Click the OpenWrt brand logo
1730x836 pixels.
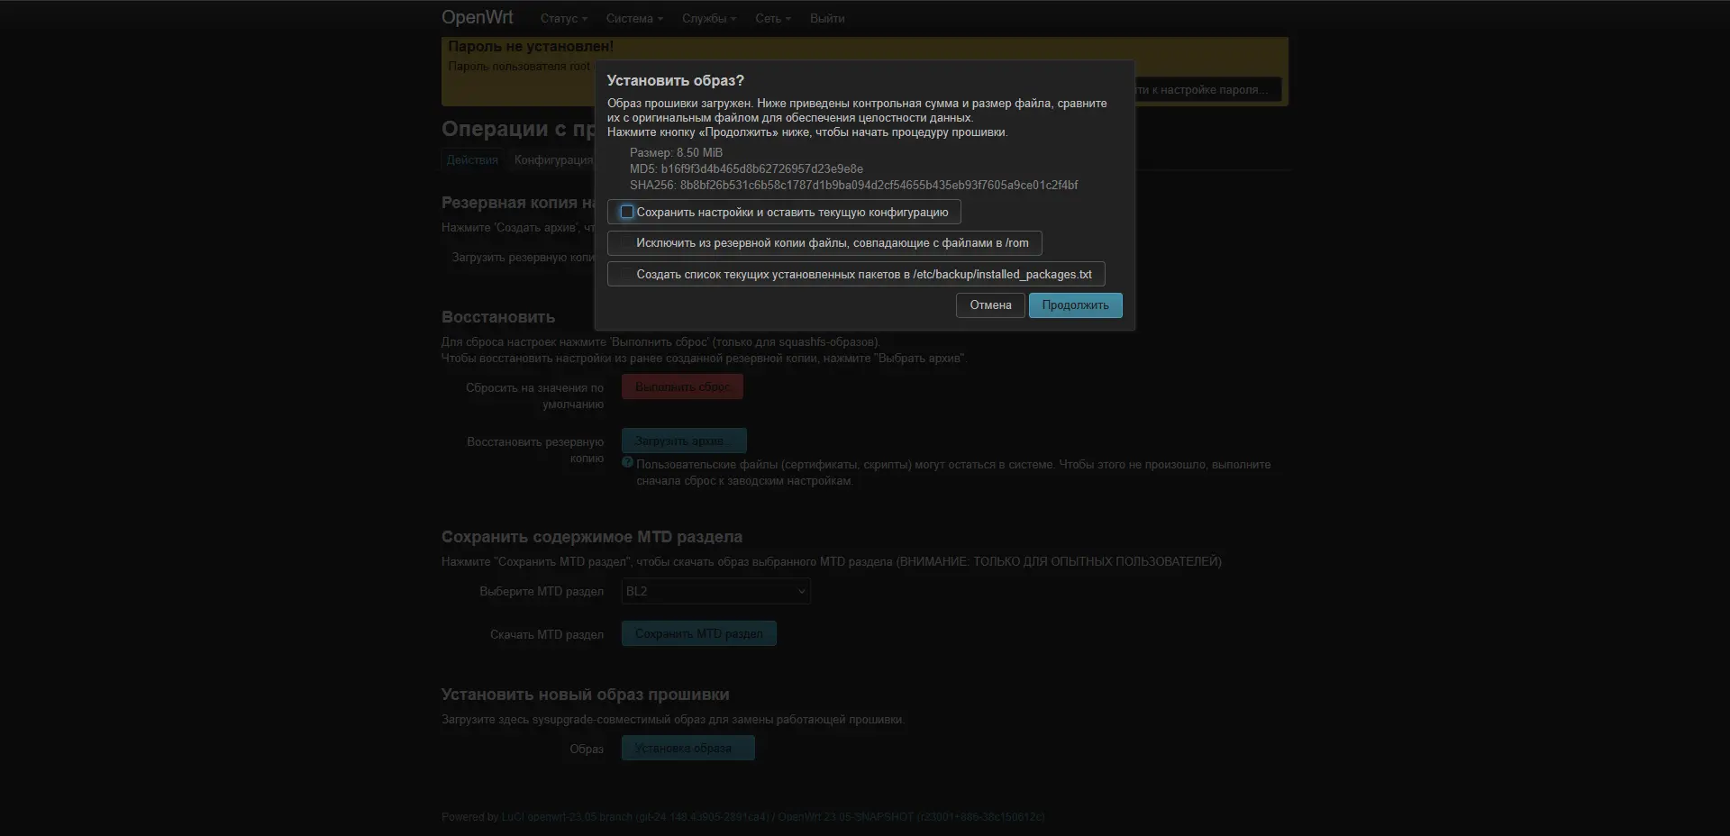(477, 18)
